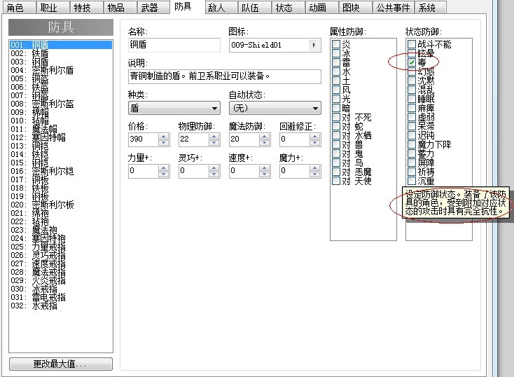Select armor 011: 魔法帽 in list

61,129
